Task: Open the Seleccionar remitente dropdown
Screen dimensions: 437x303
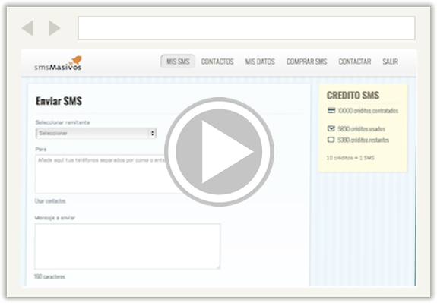Action: click(97, 133)
